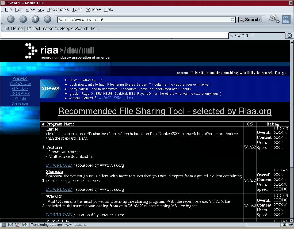The image size is (294, 229).
Task: Click the 'Program Name' column header
Action: click(x=60, y=124)
